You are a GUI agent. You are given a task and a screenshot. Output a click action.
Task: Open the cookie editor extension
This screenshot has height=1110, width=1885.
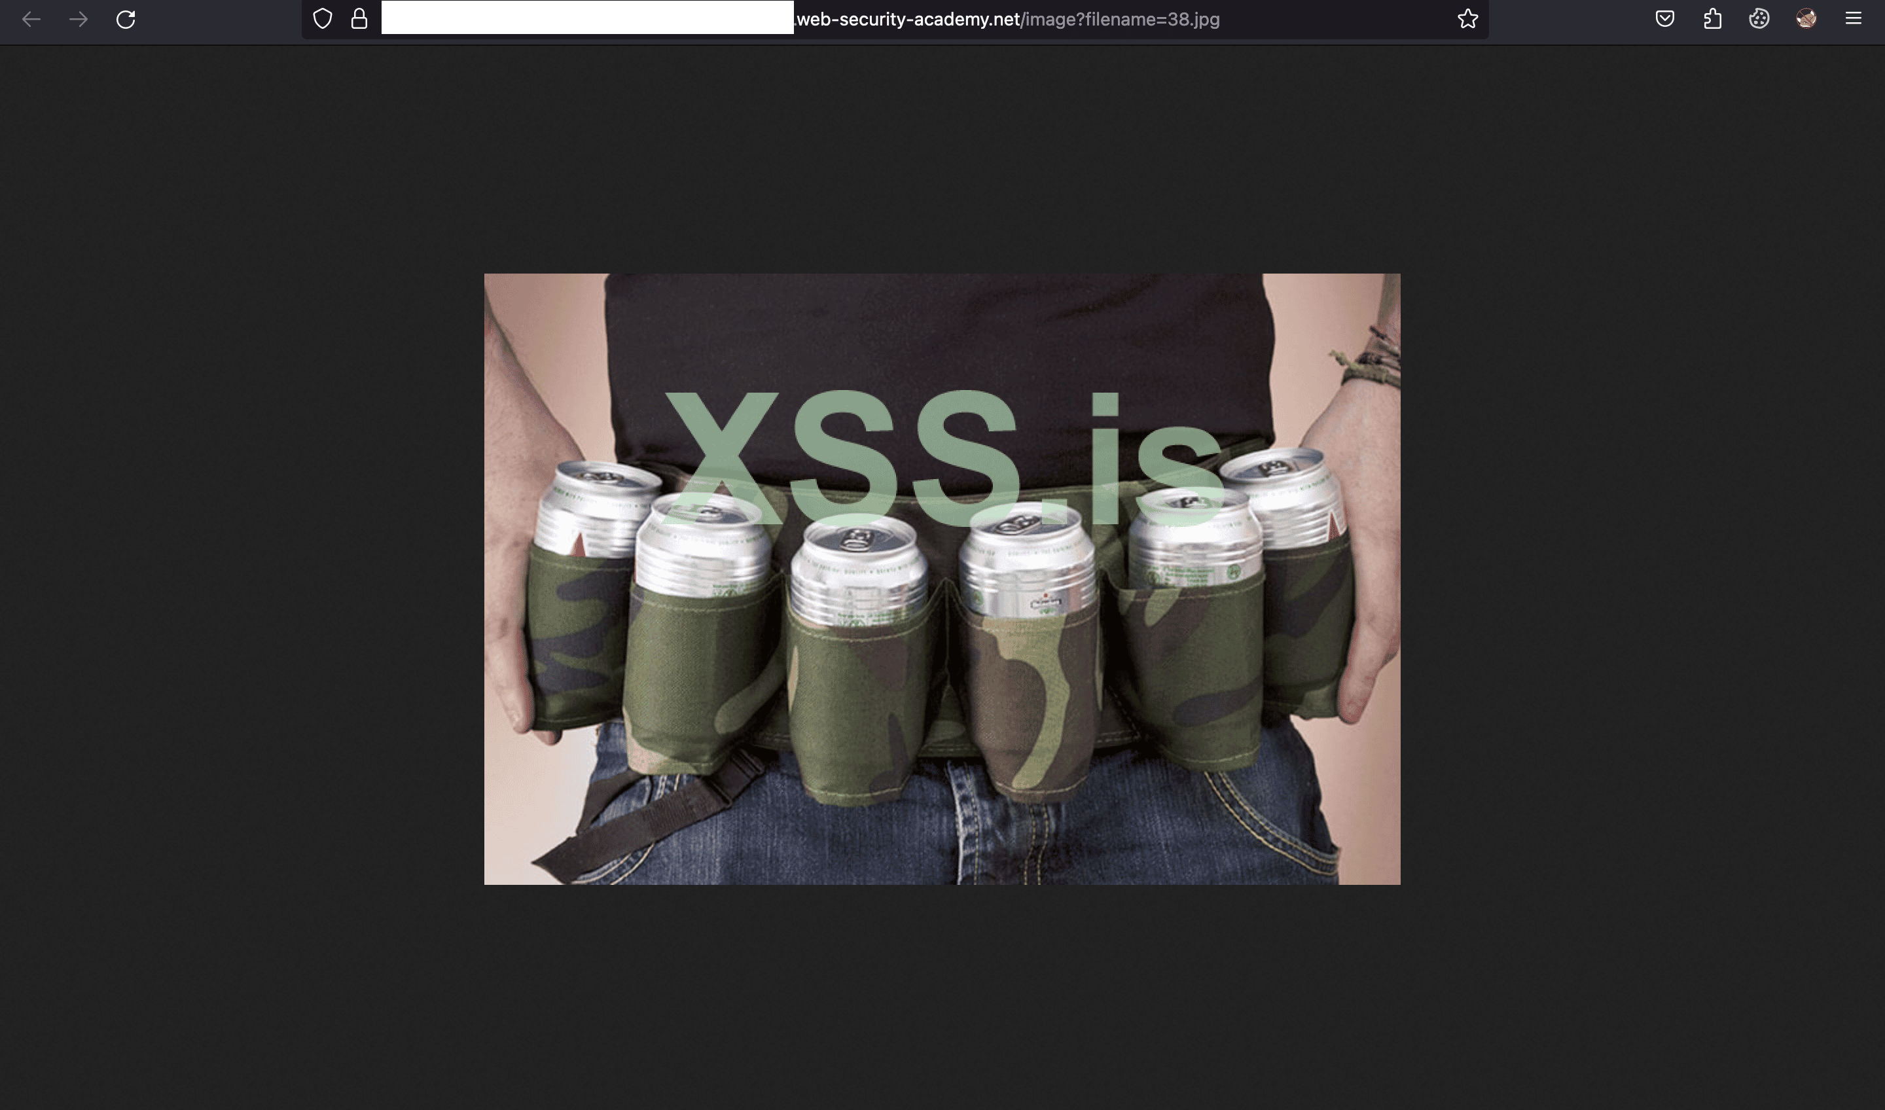[x=1759, y=19]
